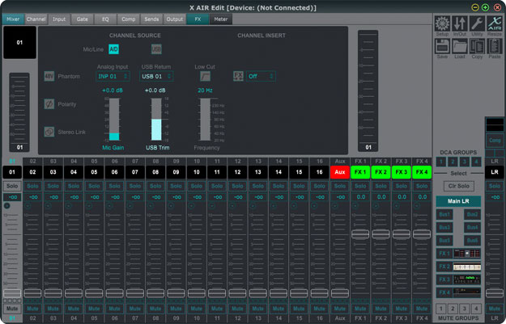This screenshot has height=324, width=506.
Task: Open the Analog Input INP 01 dropdown
Action: tap(113, 76)
